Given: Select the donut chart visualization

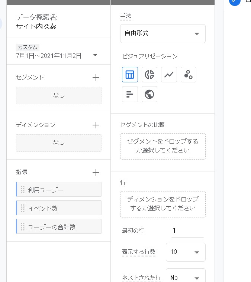Looking at the screenshot, I should point(149,75).
